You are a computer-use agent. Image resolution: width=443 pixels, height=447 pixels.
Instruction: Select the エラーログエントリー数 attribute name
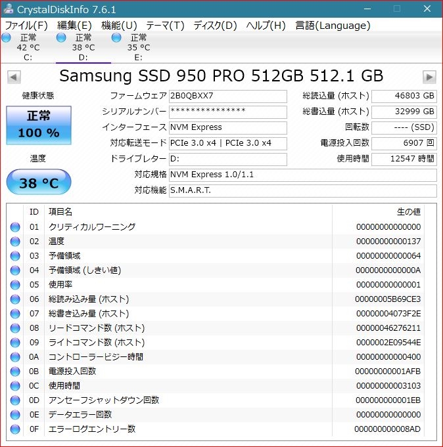92,429
